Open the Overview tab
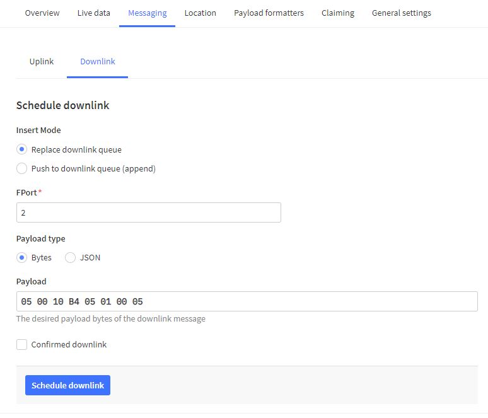Screen dimensions: 488x418 pos(42,13)
